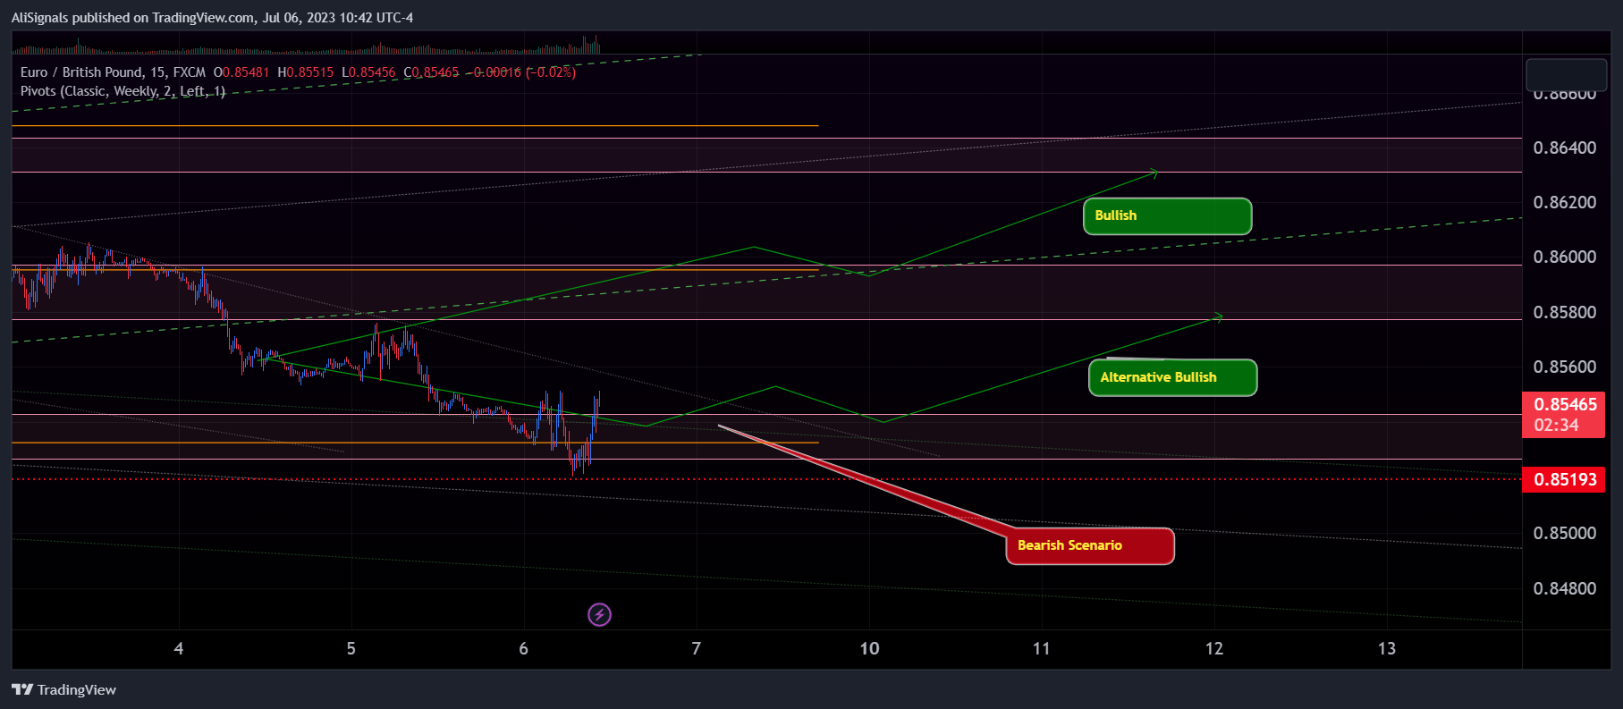Click the TradingView logo
Screen dimensions: 1623x709
(63, 689)
